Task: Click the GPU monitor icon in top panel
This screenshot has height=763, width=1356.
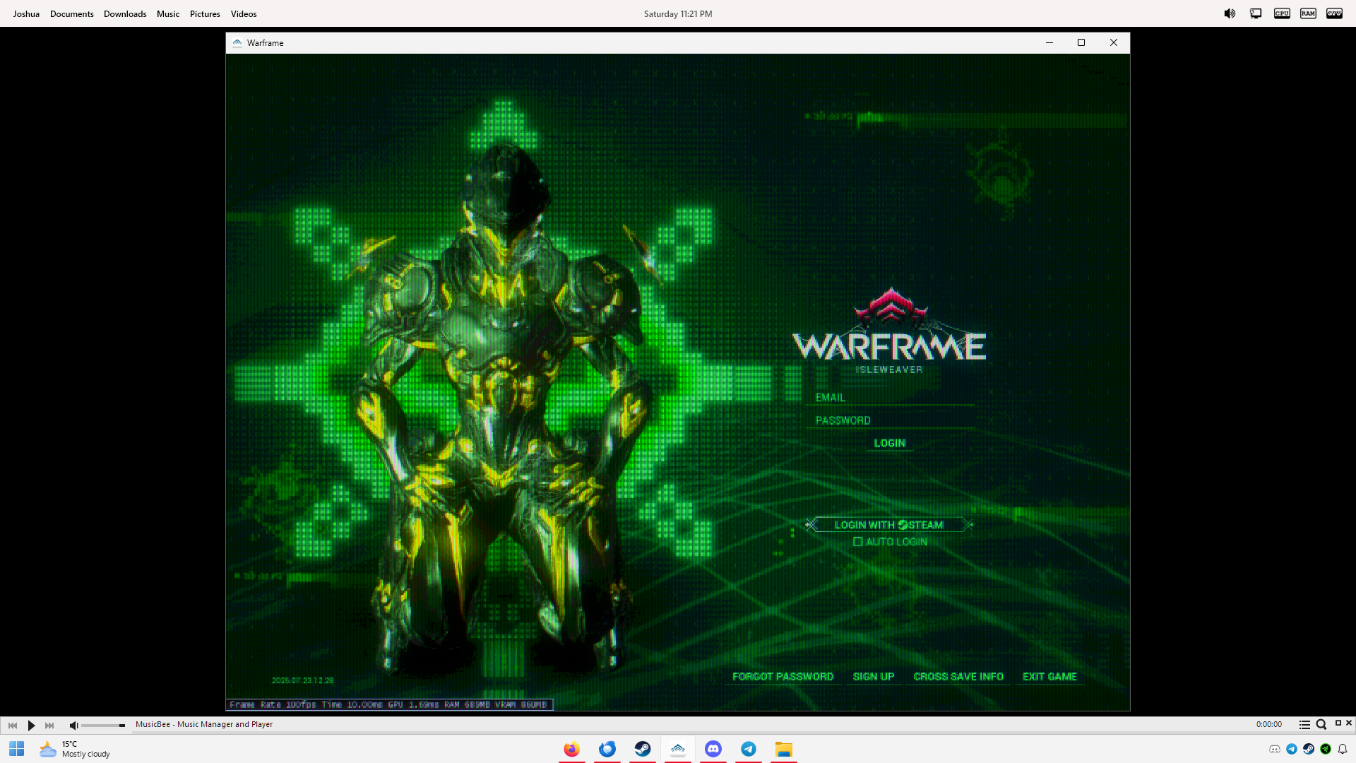Action: 1334,13
